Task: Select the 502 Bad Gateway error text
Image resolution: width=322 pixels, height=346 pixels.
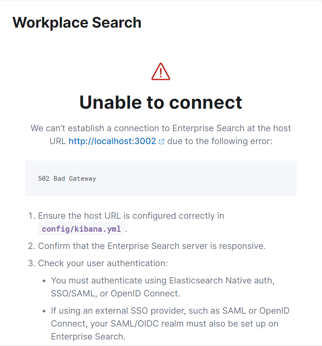Action: (67, 179)
